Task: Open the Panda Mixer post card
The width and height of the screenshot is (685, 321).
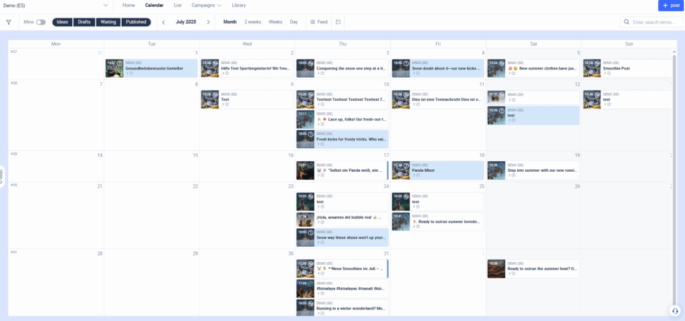Action: point(438,171)
